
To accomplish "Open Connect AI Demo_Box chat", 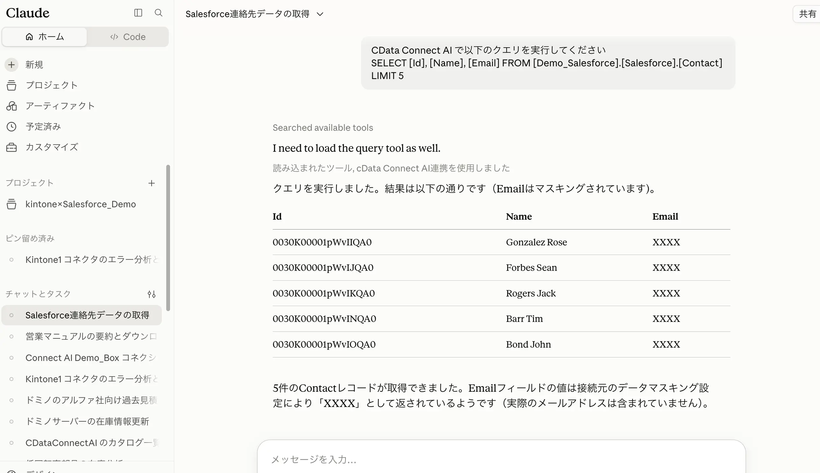I will coord(81,358).
